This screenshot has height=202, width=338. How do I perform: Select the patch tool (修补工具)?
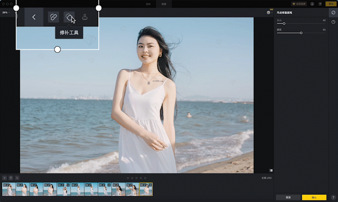69,17
